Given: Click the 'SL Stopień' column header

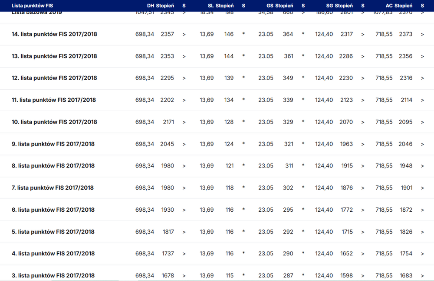Looking at the screenshot, I should coord(220,6).
